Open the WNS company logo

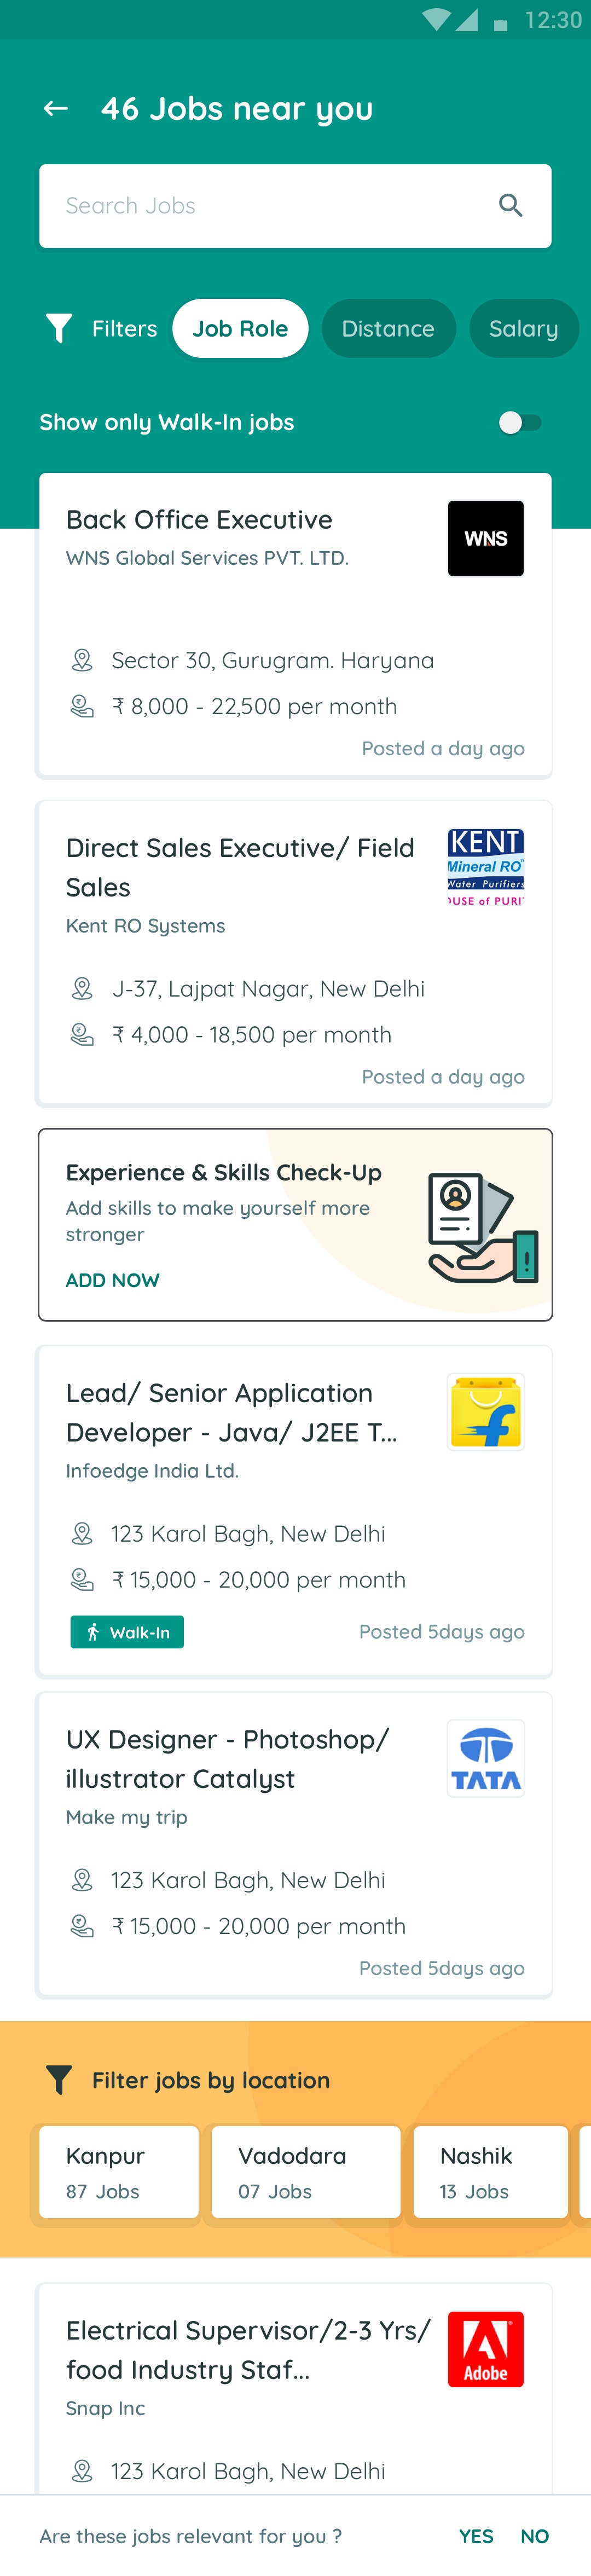(485, 538)
